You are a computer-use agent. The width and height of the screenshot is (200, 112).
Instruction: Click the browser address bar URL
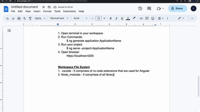[x=52, y=1]
